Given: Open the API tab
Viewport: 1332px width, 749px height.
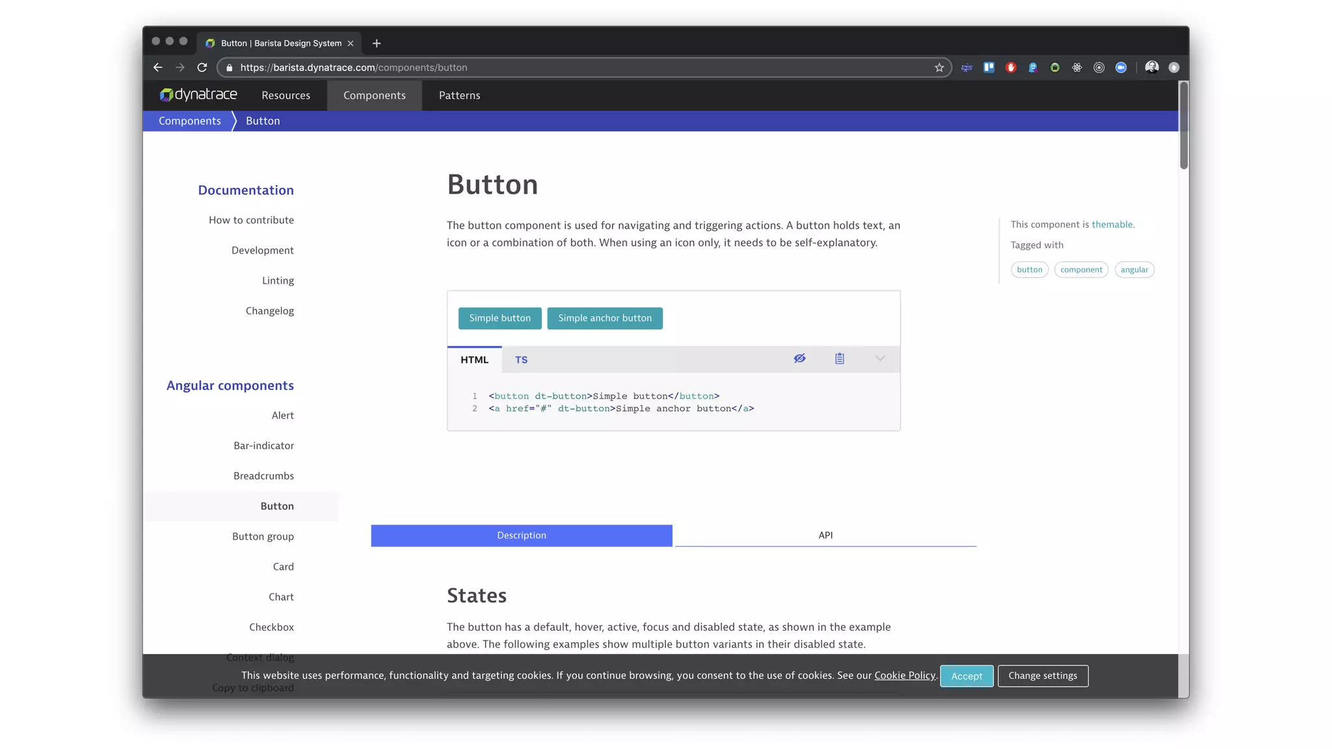Looking at the screenshot, I should (x=825, y=535).
